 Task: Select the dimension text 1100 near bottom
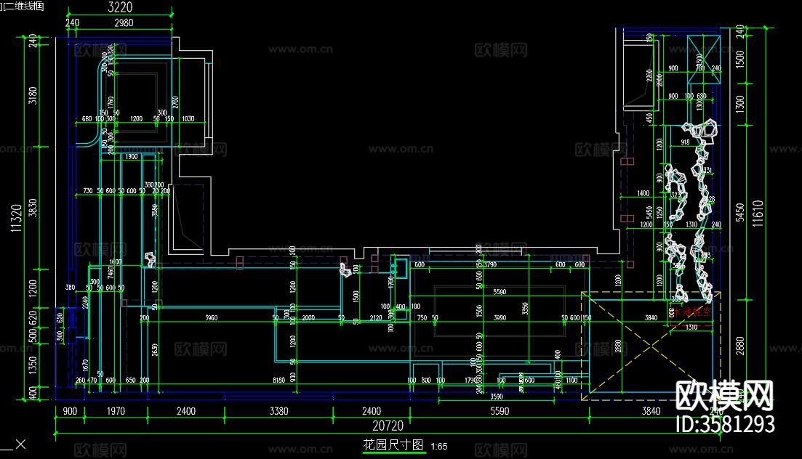click(572, 381)
